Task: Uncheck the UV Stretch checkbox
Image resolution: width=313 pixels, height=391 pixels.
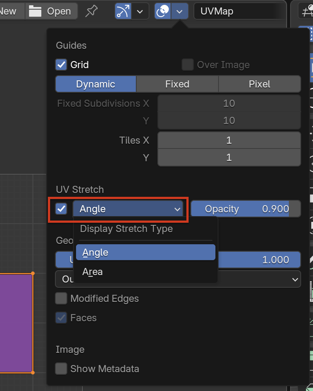Action: [61, 209]
